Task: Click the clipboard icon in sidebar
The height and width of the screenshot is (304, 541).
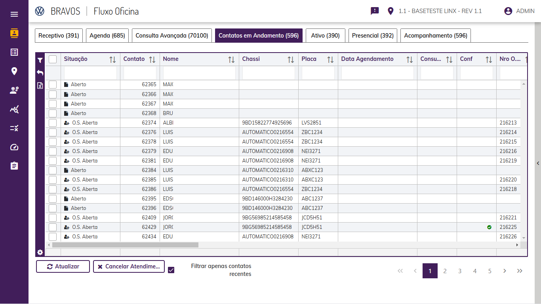Action: coord(14,166)
